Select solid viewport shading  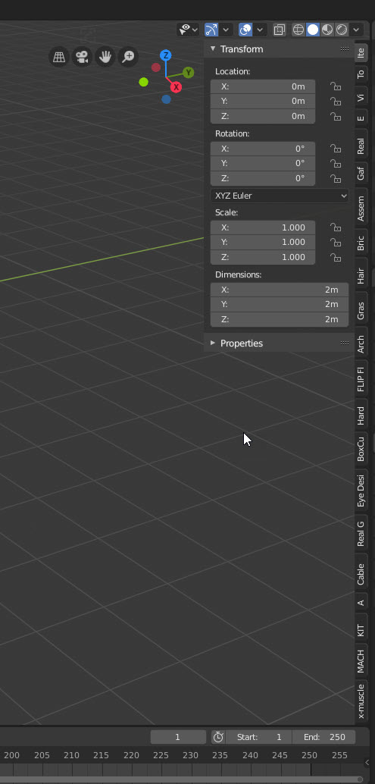(313, 30)
